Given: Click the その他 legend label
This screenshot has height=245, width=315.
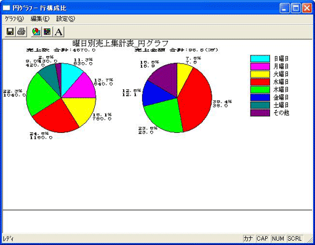Looking at the screenshot, I should point(281,113).
